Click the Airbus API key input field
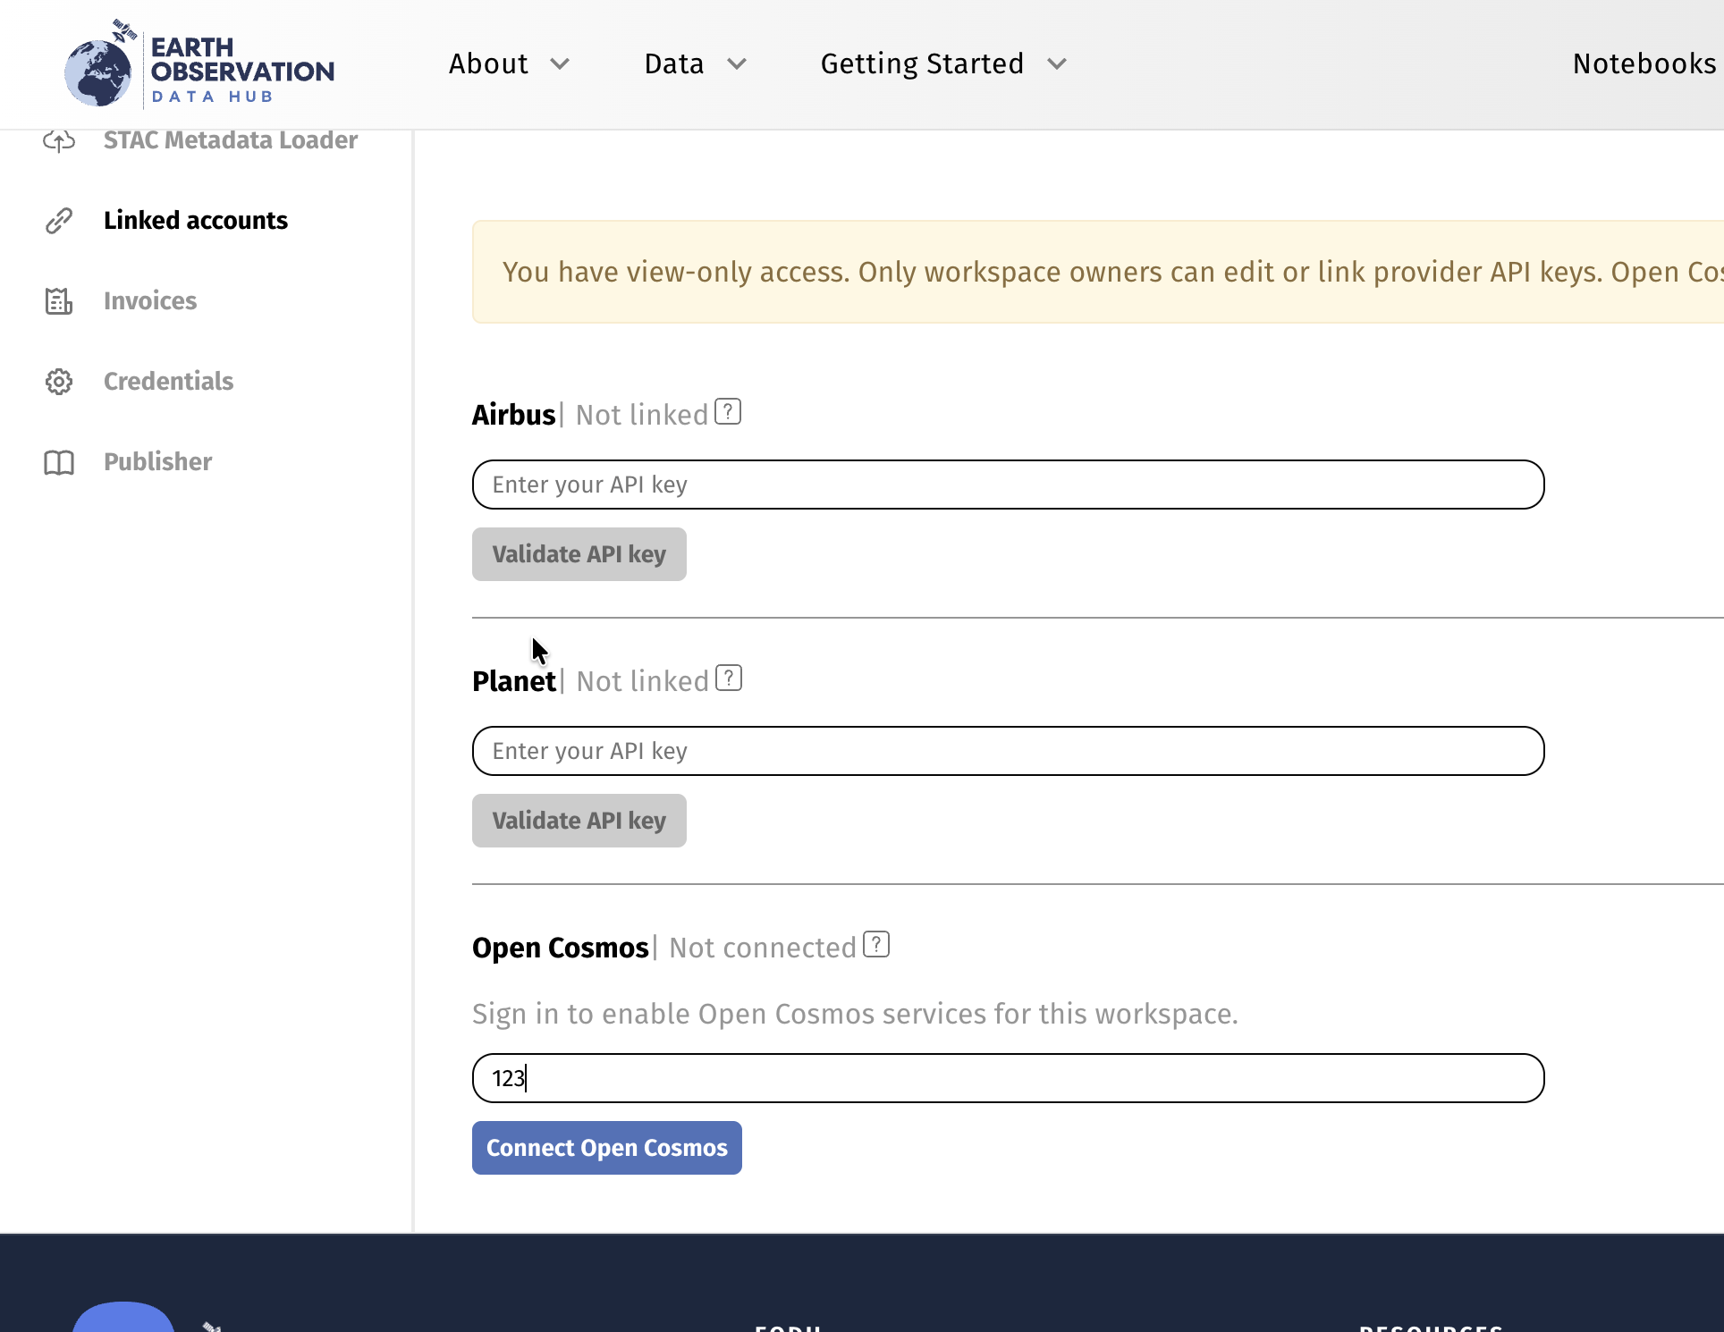The width and height of the screenshot is (1724, 1332). pyautogui.click(x=1009, y=485)
